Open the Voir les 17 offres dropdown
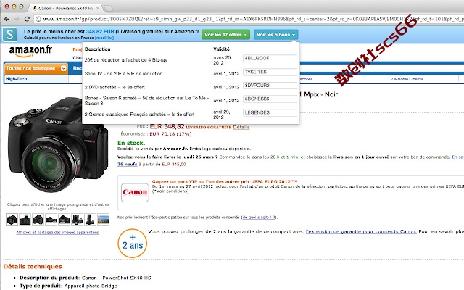Screen dimensions: 464x290 tap(225, 35)
